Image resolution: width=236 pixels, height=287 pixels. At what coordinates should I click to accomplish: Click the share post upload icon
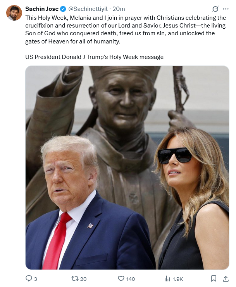pos(226,278)
